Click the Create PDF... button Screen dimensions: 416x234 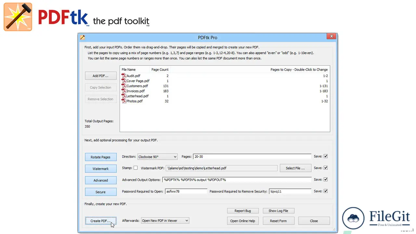101,221
